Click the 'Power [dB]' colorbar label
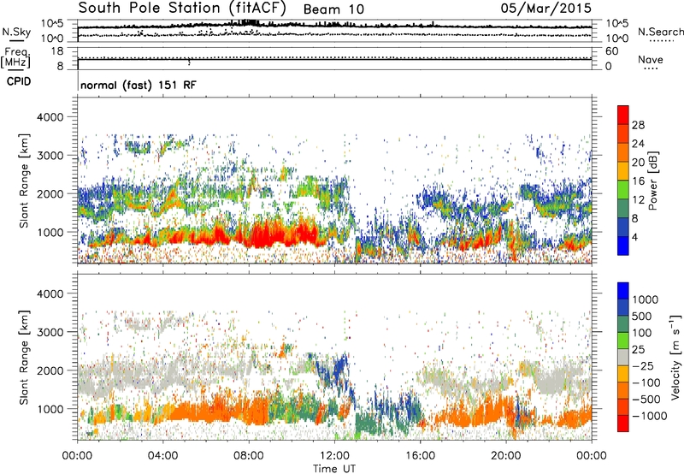 pos(653,181)
